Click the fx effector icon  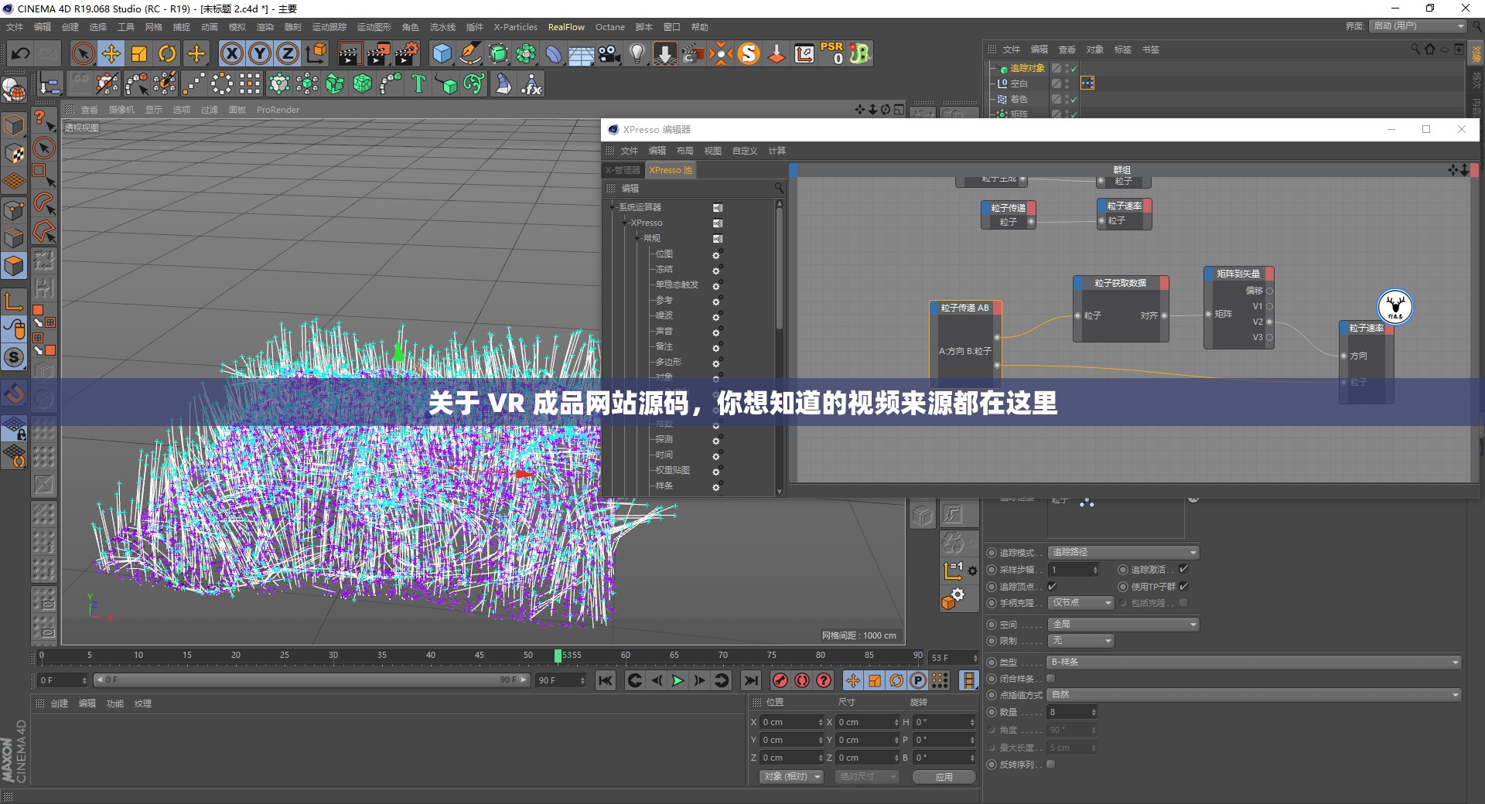coord(531,83)
